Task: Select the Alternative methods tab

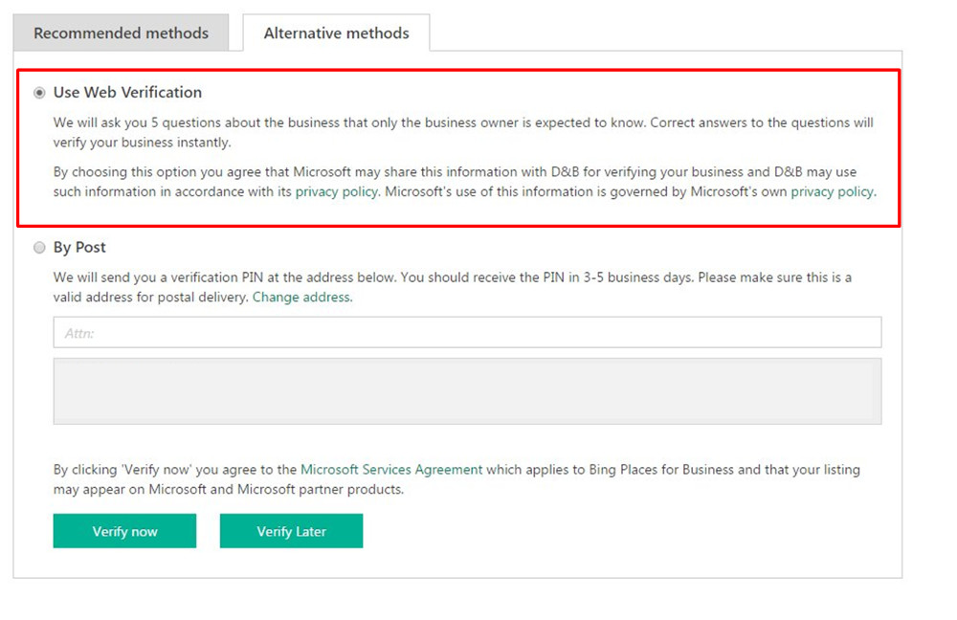Action: [x=336, y=33]
